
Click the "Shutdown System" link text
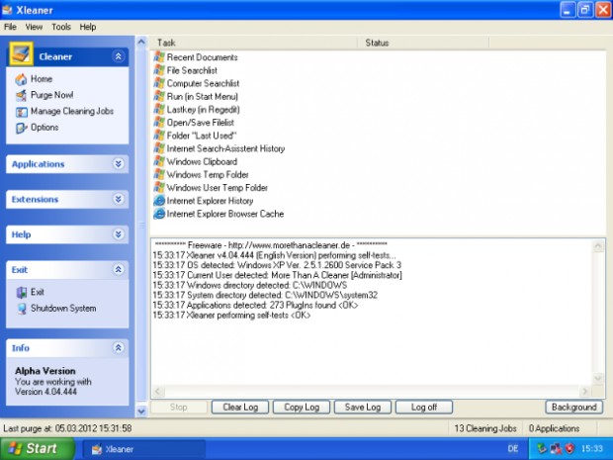click(63, 309)
